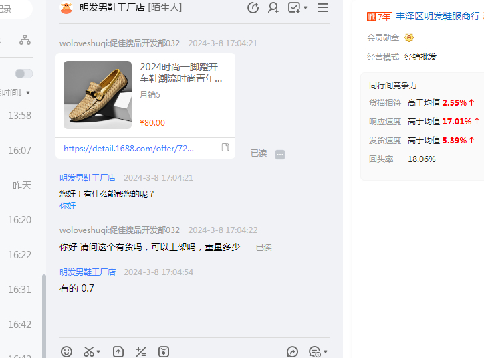Toggle the switch in the left sidebar
Image resolution: width=484 pixels, height=358 pixels.
pyautogui.click(x=24, y=74)
